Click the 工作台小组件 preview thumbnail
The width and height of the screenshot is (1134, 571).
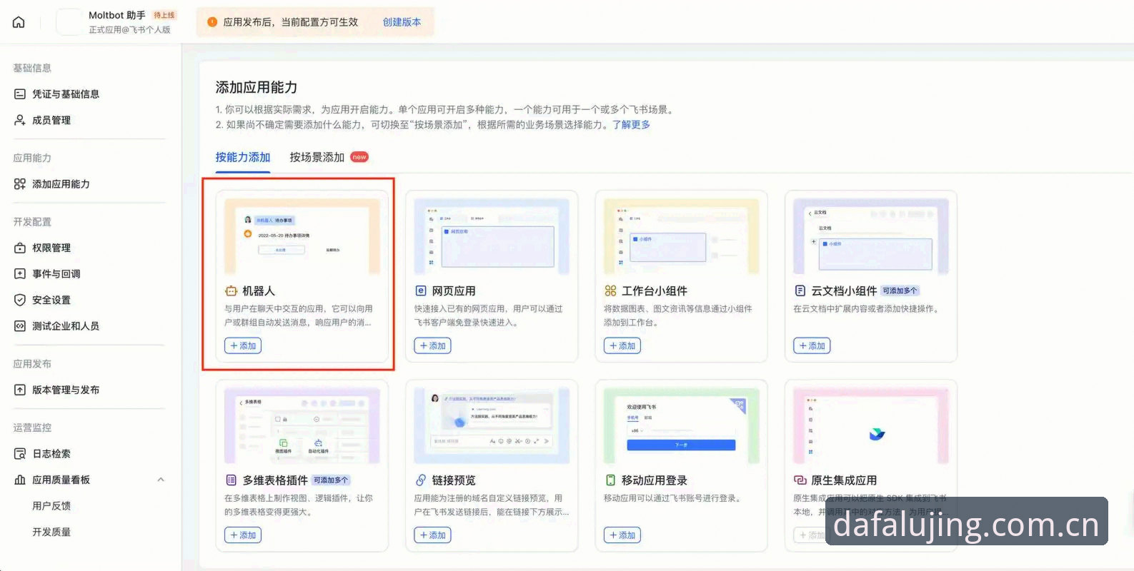click(x=682, y=237)
